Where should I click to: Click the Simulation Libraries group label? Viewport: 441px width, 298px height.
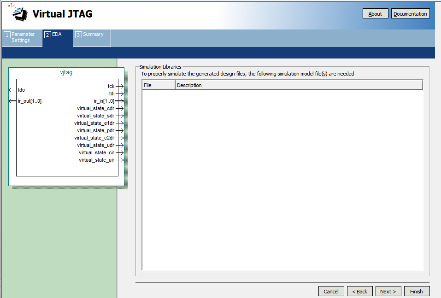pyautogui.click(x=160, y=67)
